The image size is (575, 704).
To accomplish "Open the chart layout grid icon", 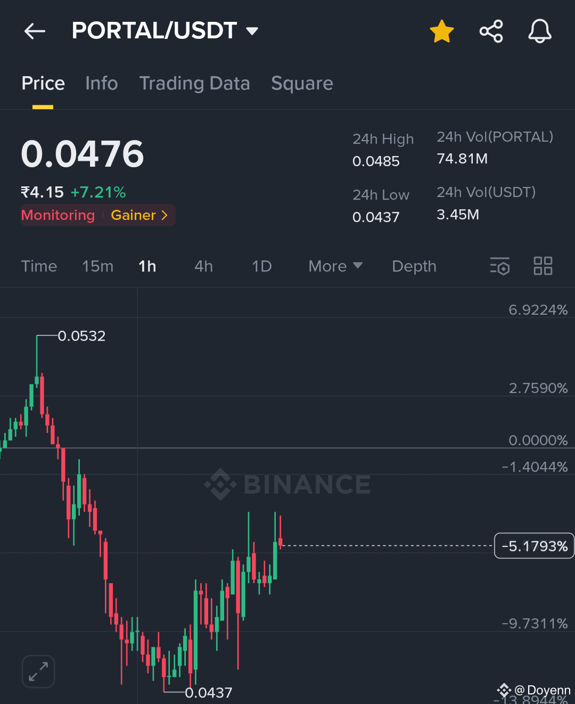I will [543, 266].
